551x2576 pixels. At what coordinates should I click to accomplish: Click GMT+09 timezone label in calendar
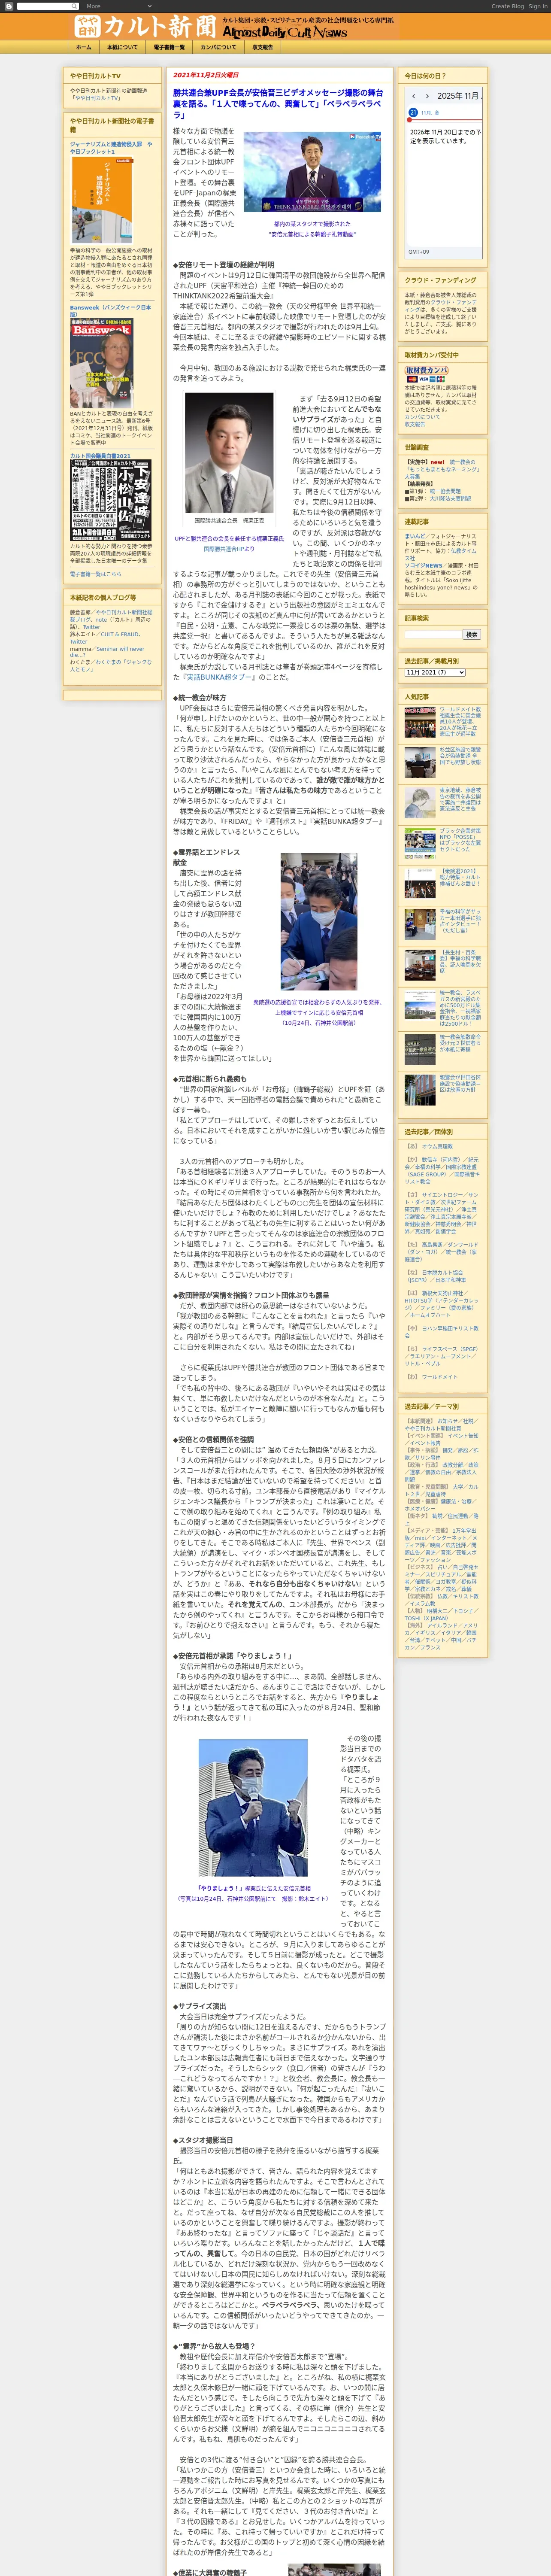point(419,252)
